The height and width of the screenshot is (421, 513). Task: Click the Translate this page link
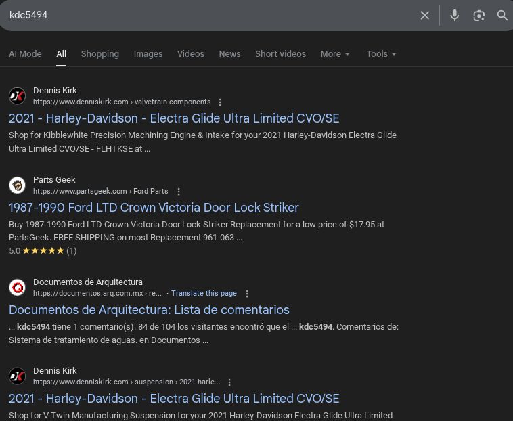[x=204, y=294]
